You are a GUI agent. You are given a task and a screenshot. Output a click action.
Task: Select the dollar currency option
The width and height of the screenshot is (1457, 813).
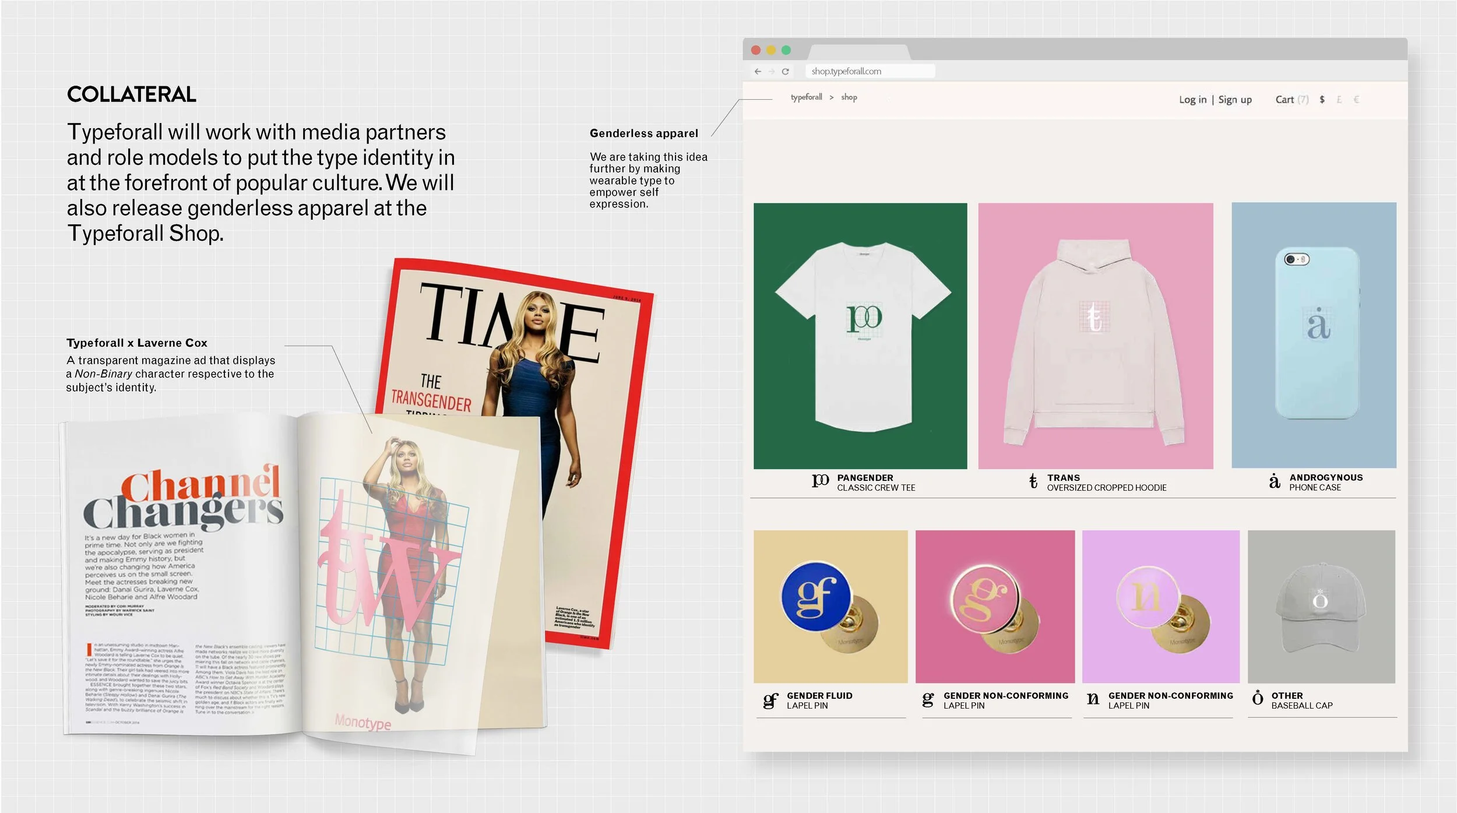(x=1322, y=100)
